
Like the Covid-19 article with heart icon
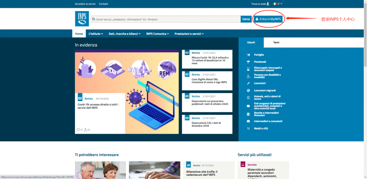[78, 129]
